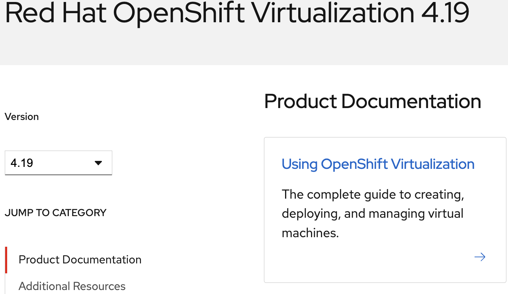Jump to Additional Resources category
508x294 pixels.
(72, 286)
